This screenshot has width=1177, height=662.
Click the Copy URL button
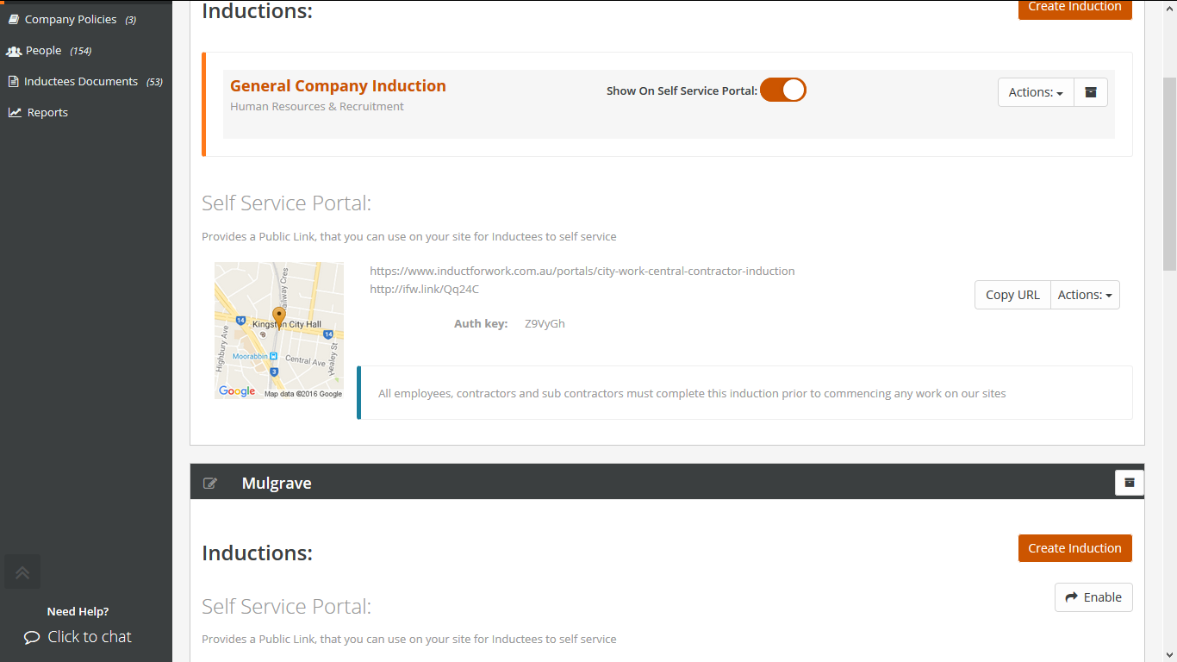click(1012, 294)
